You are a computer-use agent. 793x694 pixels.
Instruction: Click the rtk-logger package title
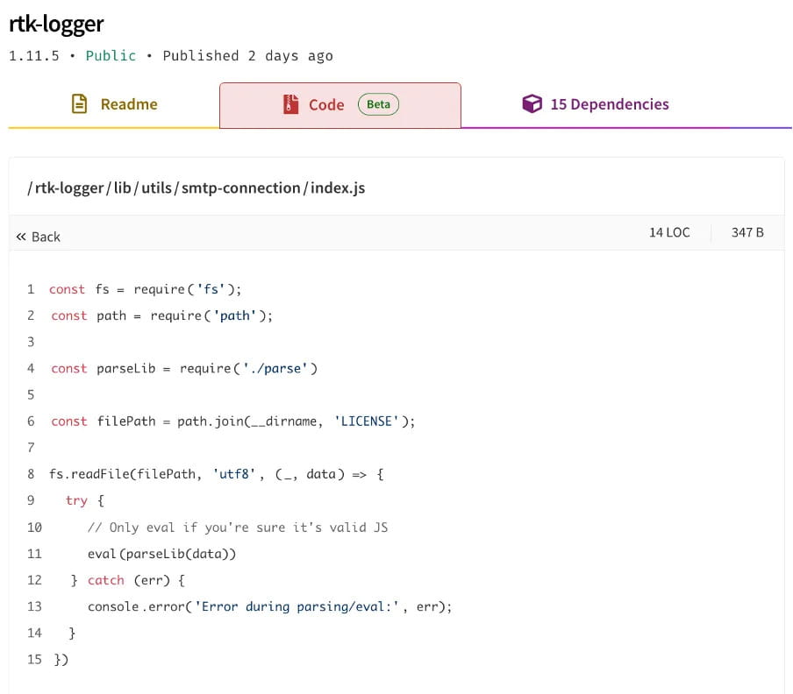[56, 25]
